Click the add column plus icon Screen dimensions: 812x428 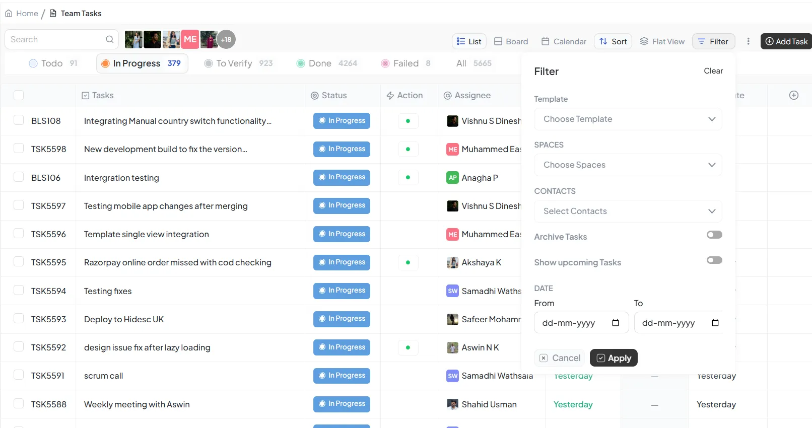pos(794,95)
